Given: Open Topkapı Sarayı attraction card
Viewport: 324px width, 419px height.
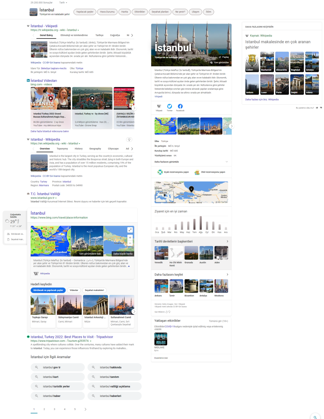Looking at the screenshot, I should tap(43, 311).
